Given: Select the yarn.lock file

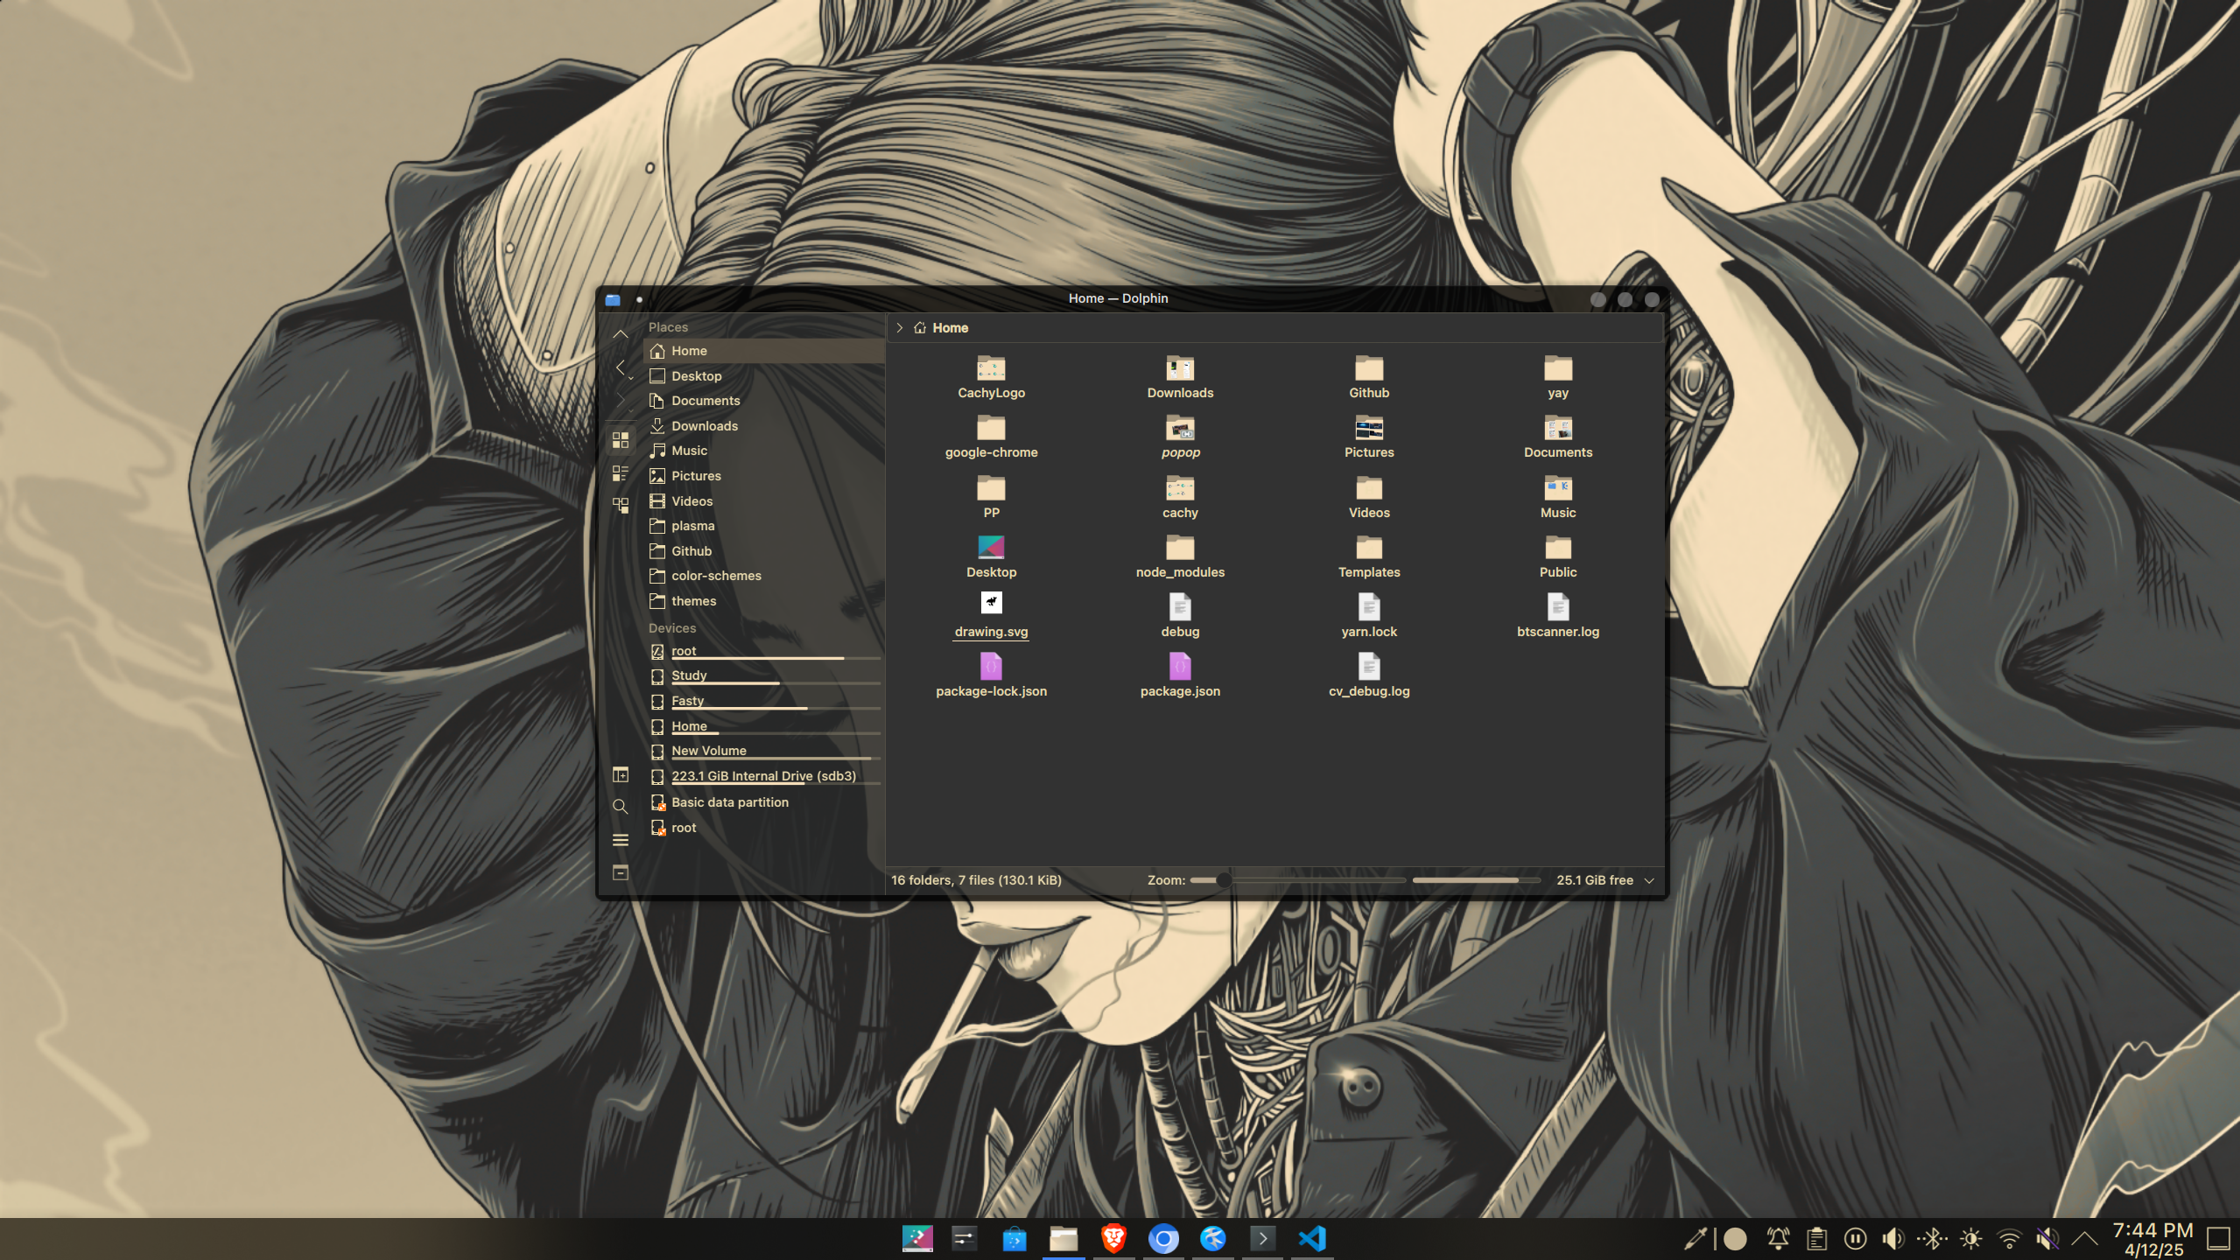Looking at the screenshot, I should tap(1369, 617).
